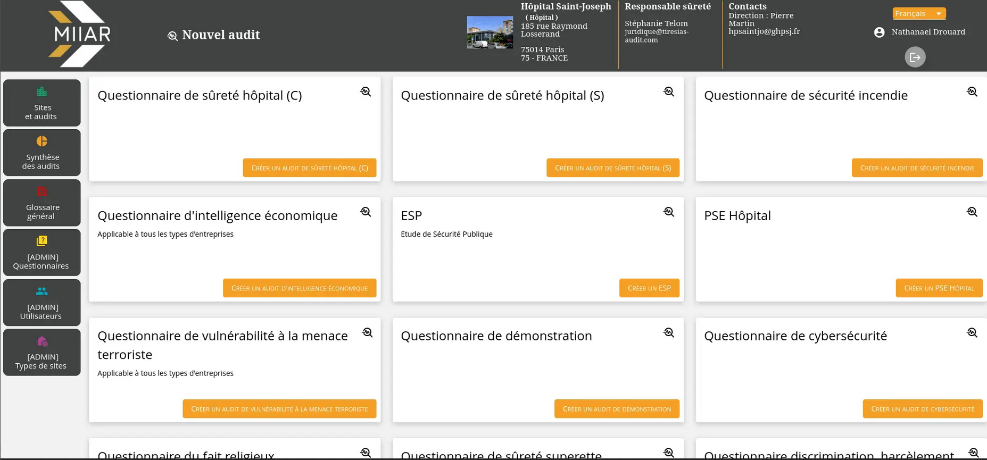Open Glossaire général sidebar menu
987x460 pixels.
(x=42, y=203)
